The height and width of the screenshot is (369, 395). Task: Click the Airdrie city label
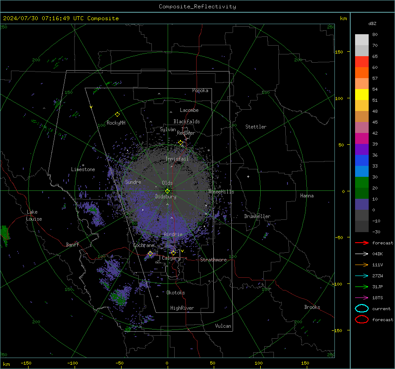coord(173,234)
